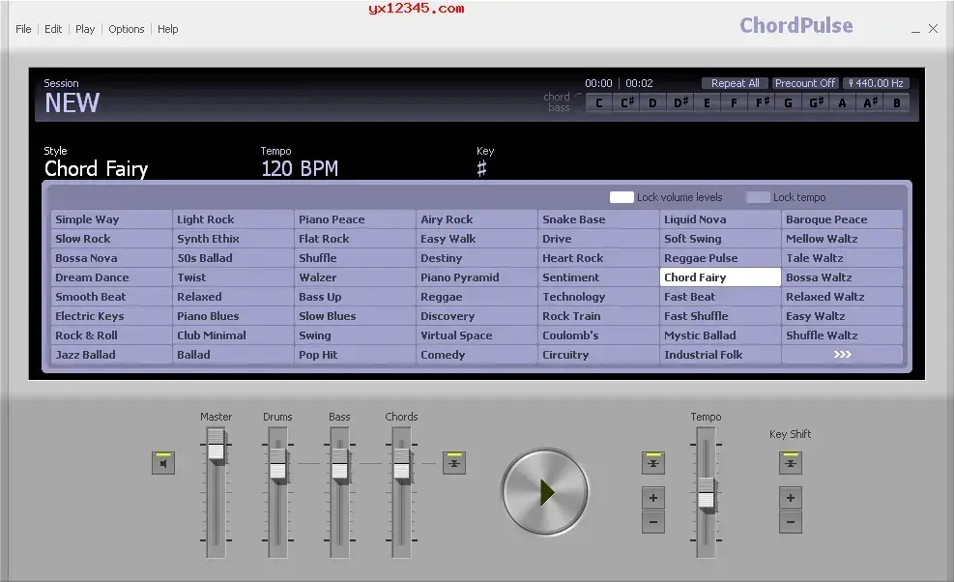Choose the Electric Keys style
The height and width of the screenshot is (582, 954).
pyautogui.click(x=111, y=316)
